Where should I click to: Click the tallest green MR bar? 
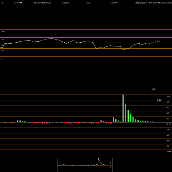coord(123,108)
